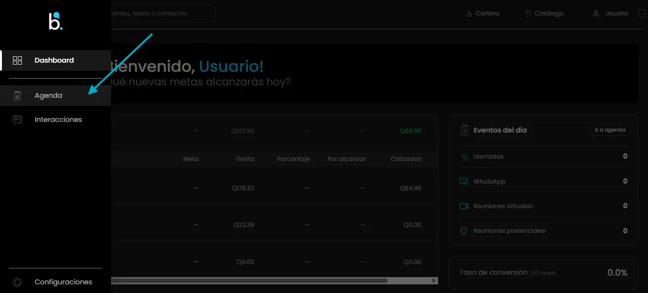Click the green "Q84.98" total
Viewport: 648px width, 293px height.
point(410,131)
